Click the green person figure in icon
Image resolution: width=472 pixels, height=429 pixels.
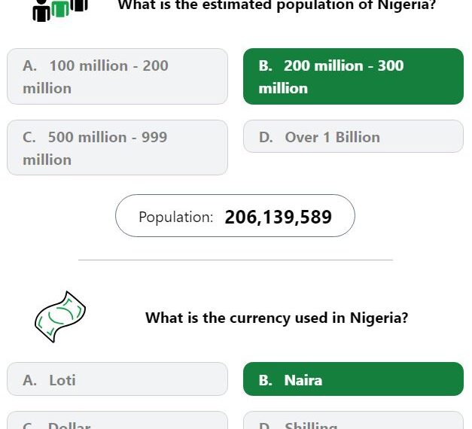coord(60,8)
